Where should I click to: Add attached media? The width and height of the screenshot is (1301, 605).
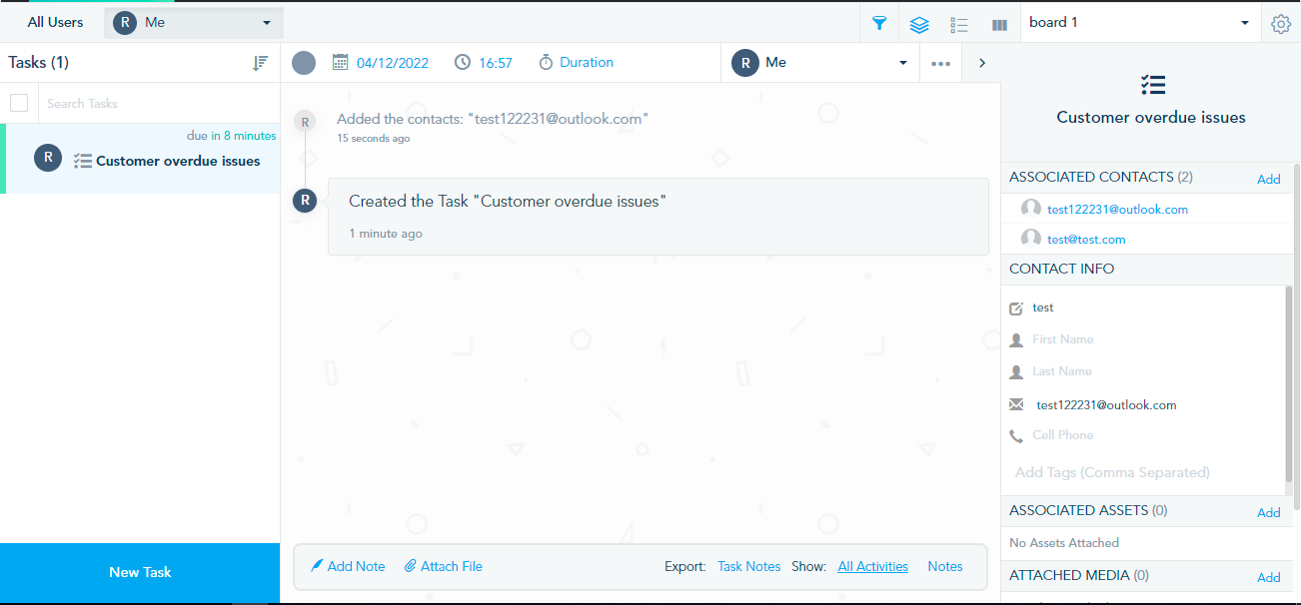click(x=1269, y=577)
